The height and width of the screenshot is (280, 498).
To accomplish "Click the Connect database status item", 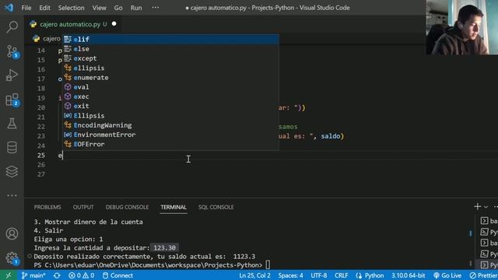I will [117, 275].
